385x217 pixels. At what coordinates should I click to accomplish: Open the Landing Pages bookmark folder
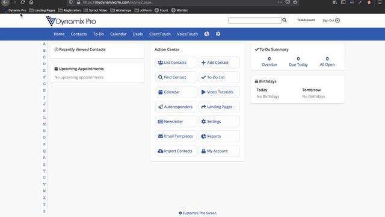42,10
